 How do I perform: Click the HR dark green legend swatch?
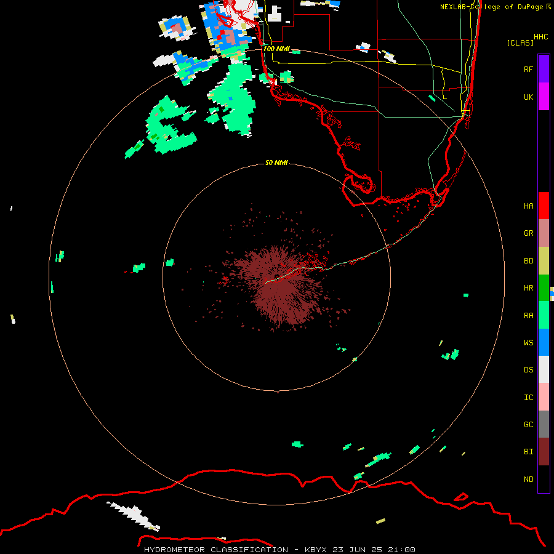tap(544, 288)
